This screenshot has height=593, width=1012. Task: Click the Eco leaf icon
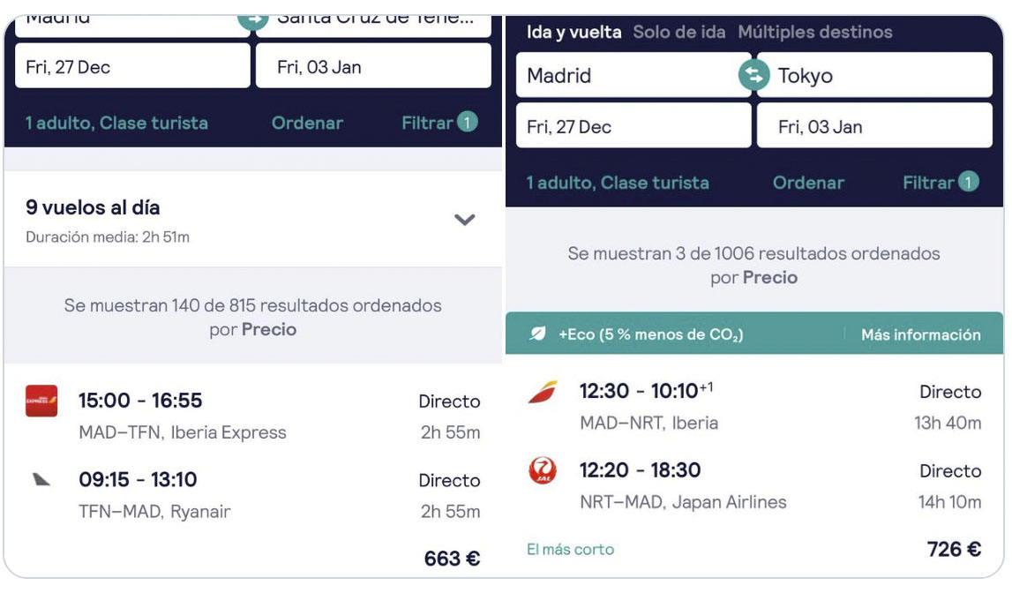[x=537, y=334]
